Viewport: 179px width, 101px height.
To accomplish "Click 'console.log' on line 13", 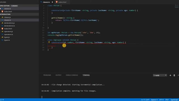I will pyautogui.click(x=53, y=35).
